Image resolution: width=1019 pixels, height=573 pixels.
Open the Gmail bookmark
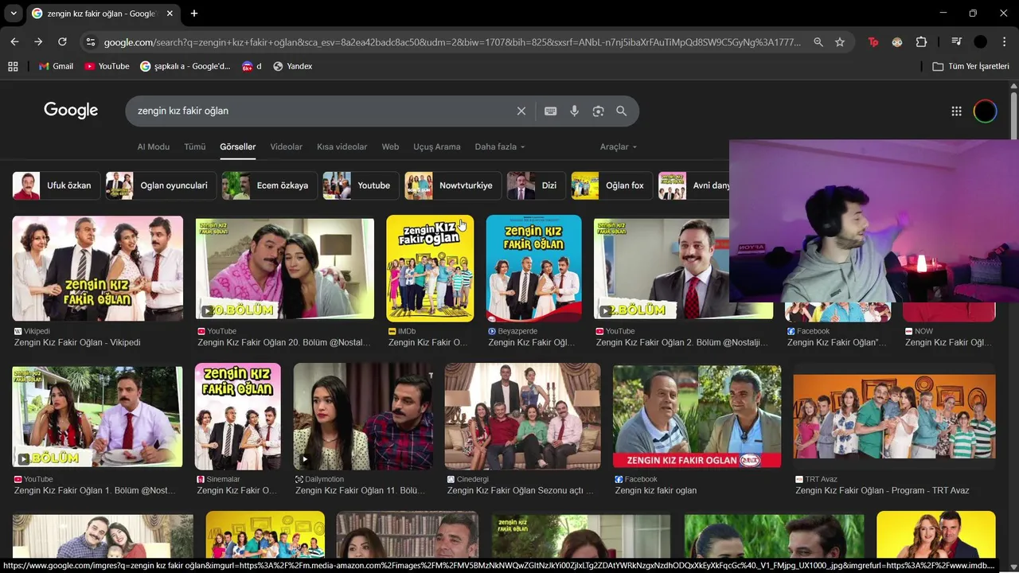pyautogui.click(x=56, y=66)
